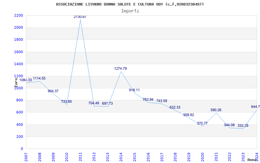This screenshot has width=260, height=163.
Task: Select the 632.33 value label
Action: pyautogui.click(x=175, y=108)
